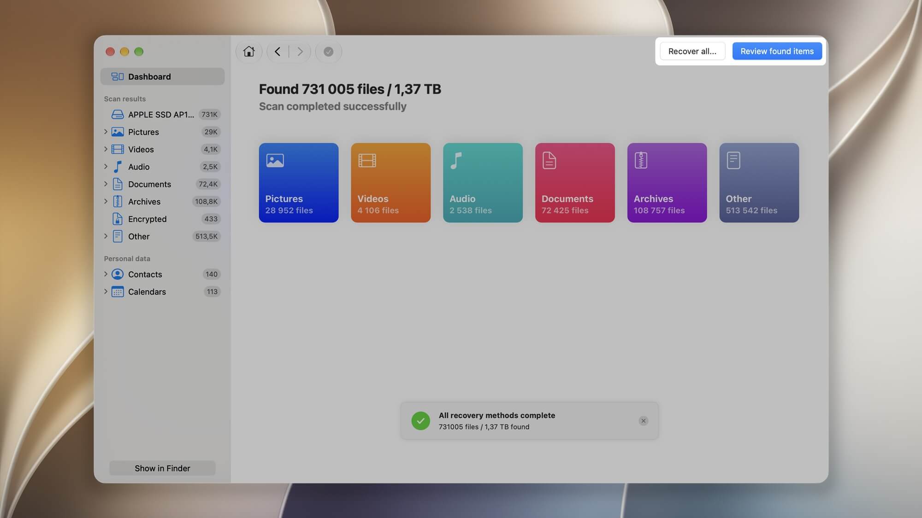Open the Dashboard sidebar item
922x518 pixels.
click(x=162, y=76)
